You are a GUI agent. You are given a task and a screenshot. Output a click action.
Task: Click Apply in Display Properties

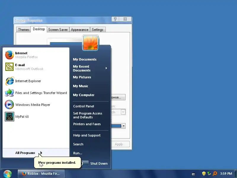click(120, 144)
